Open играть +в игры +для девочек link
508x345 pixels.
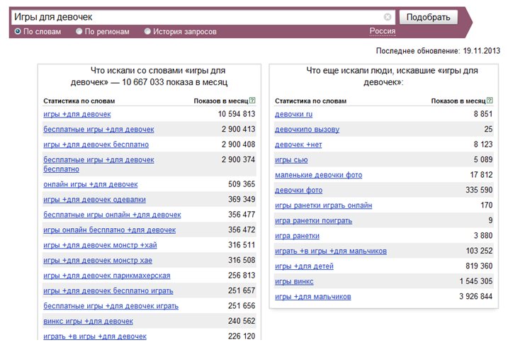[x=95, y=336]
